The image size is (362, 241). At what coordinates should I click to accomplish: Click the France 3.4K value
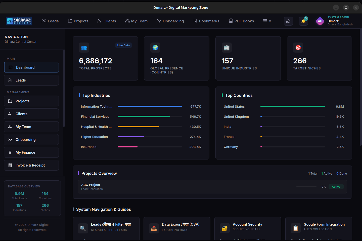pos(340,137)
